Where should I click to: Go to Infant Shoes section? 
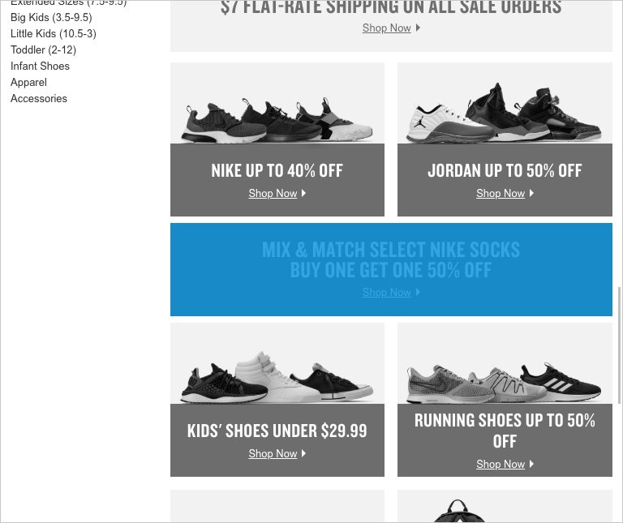[40, 66]
